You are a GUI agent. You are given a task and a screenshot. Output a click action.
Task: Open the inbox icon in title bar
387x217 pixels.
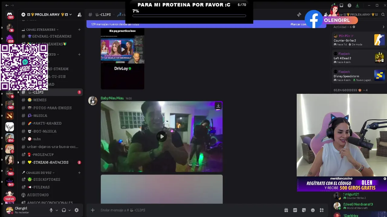click(x=341, y=5)
